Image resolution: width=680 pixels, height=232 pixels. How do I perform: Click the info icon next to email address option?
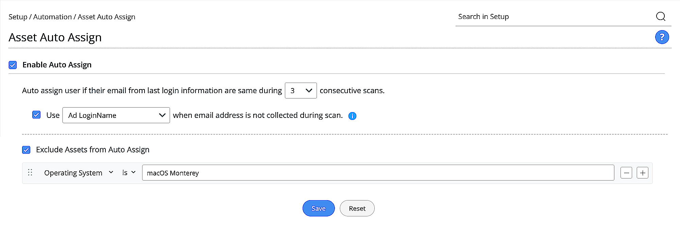(352, 116)
